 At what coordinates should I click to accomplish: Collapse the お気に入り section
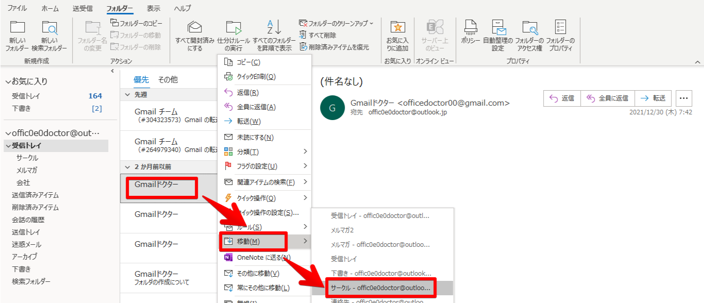(8, 81)
